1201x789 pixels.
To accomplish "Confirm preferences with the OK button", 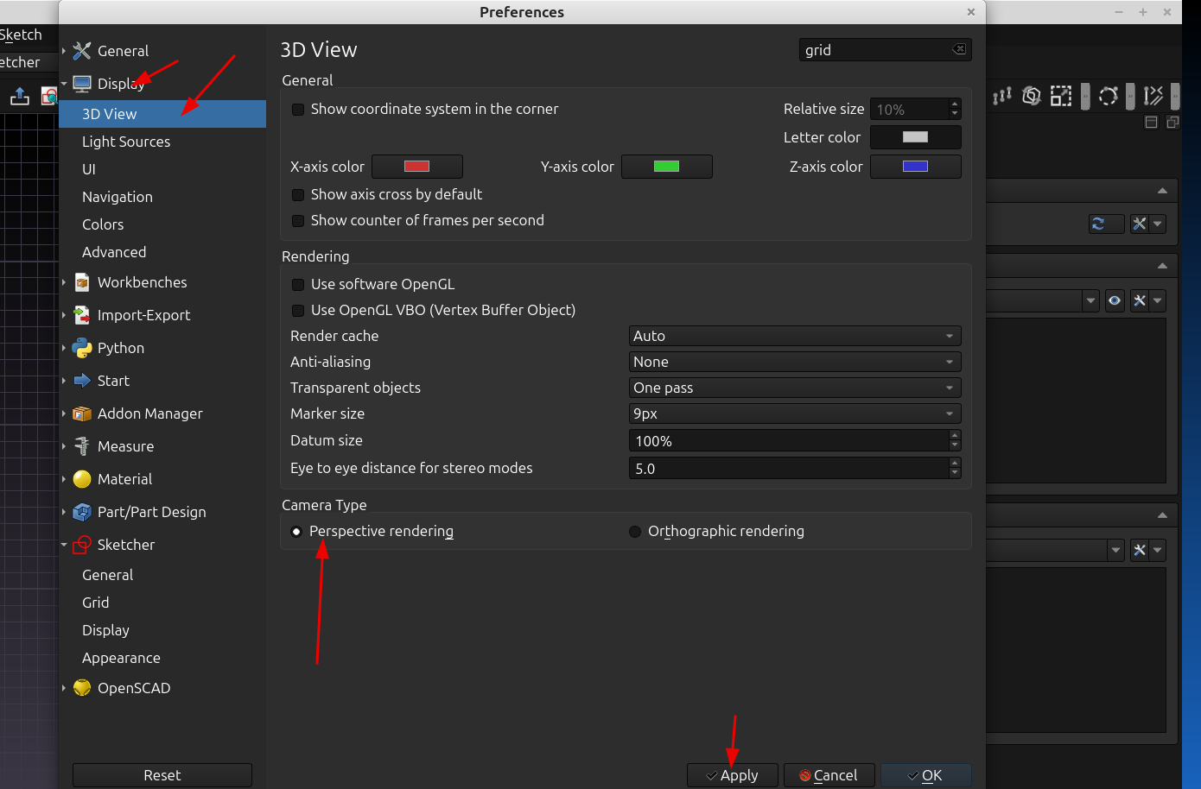I will coord(926,775).
